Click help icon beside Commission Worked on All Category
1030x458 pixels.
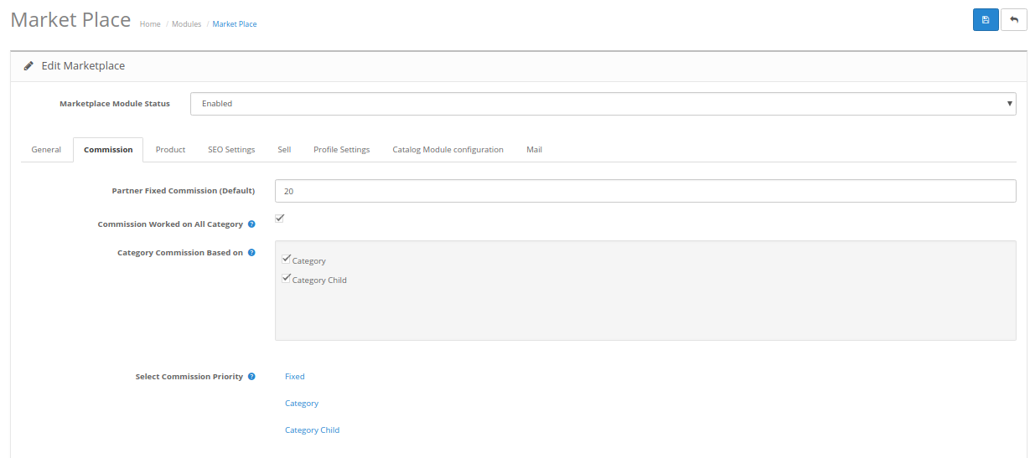251,224
